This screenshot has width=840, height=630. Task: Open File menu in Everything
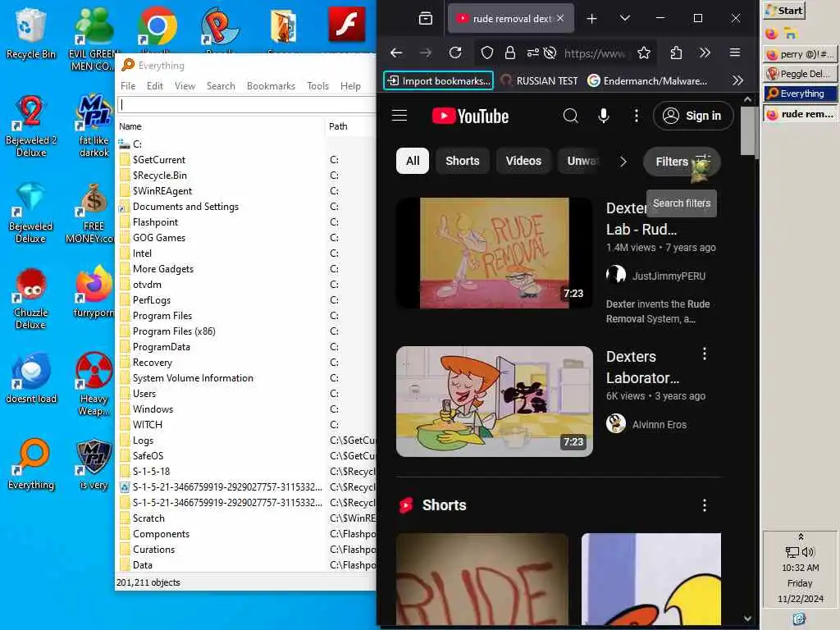click(127, 85)
